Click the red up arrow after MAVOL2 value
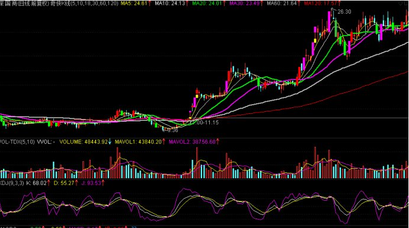Image resolution: width=409 pixels, height=228 pixels. [218, 142]
